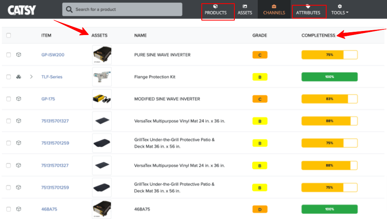The width and height of the screenshot is (387, 219).
Task: Click the search magnifier icon
Action: [69, 9]
